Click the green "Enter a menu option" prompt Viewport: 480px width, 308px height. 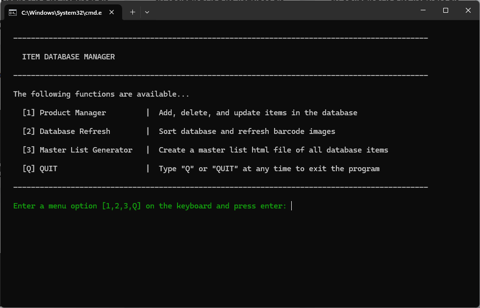point(150,206)
